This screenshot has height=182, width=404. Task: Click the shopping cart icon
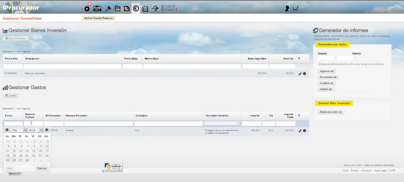click(296, 8)
